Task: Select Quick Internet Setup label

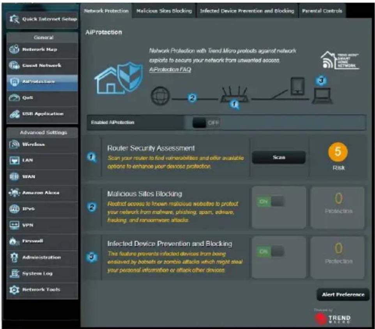Action: (50, 19)
